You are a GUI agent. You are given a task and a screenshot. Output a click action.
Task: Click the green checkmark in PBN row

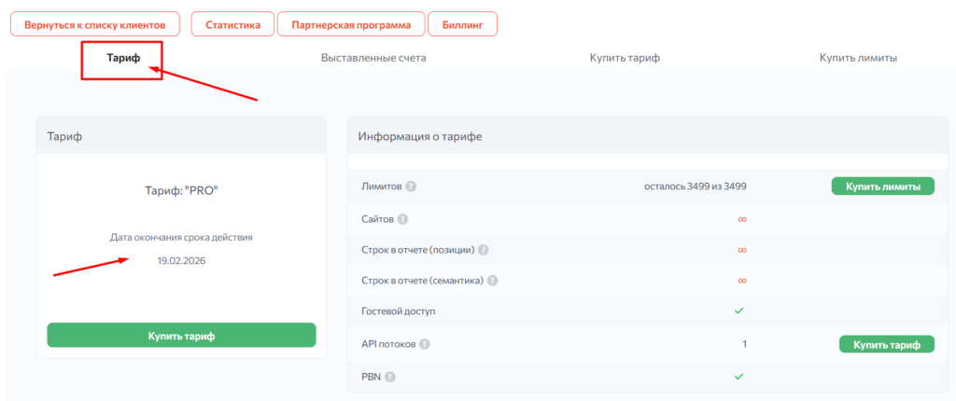coord(738,377)
